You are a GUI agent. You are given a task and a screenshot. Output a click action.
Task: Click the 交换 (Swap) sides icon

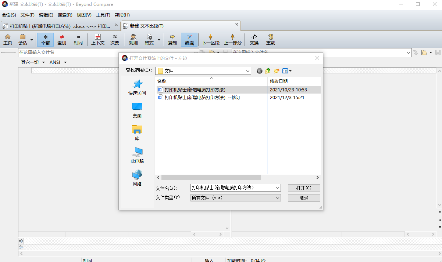point(254,39)
